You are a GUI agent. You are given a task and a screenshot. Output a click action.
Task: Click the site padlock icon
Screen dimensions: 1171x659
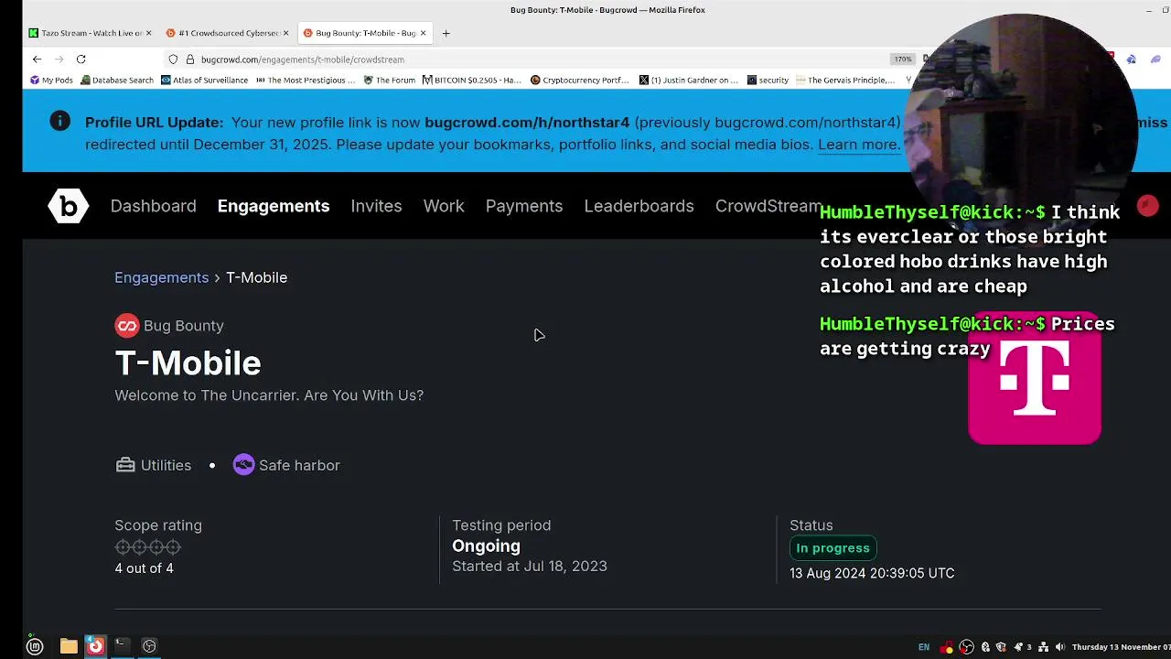(189, 59)
